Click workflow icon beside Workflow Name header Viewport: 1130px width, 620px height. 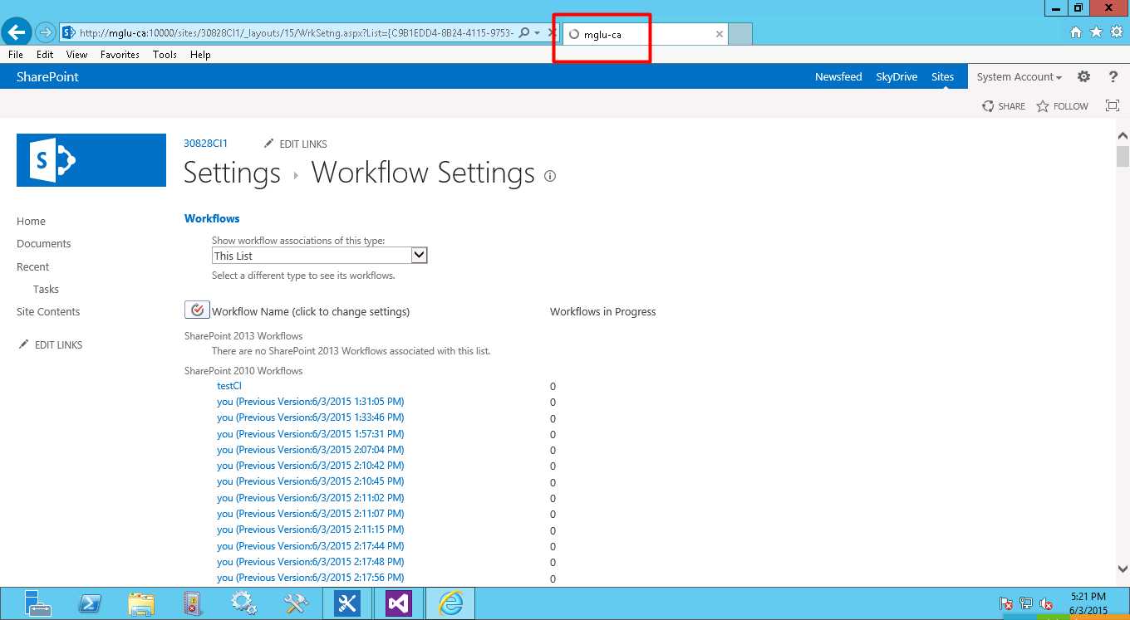(197, 310)
